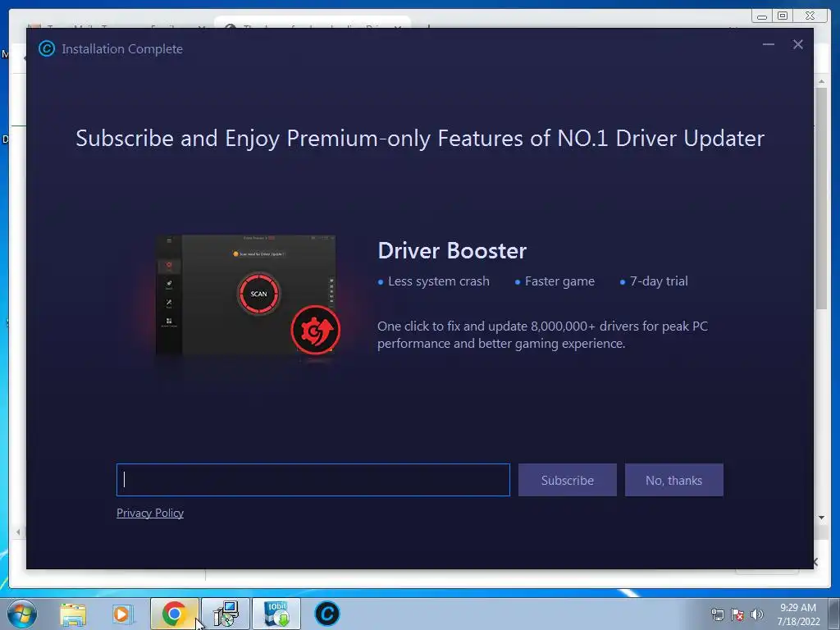Minimize the Installation Complete dialog
The height and width of the screenshot is (630, 840).
click(x=768, y=44)
